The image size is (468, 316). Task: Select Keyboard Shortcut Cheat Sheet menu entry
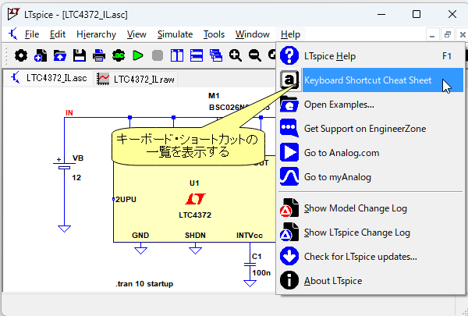tap(378, 80)
